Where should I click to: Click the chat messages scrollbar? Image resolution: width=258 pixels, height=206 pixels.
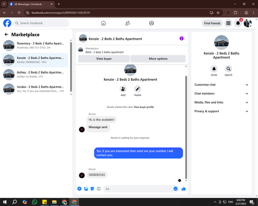click(x=186, y=127)
